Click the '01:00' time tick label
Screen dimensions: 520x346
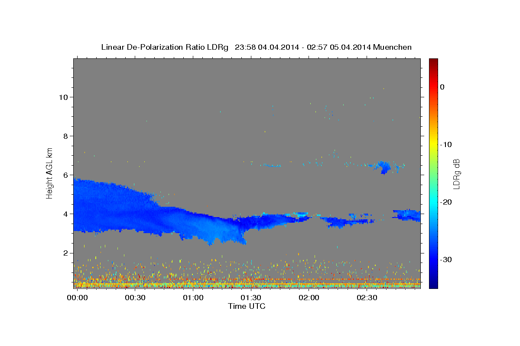coord(193,298)
